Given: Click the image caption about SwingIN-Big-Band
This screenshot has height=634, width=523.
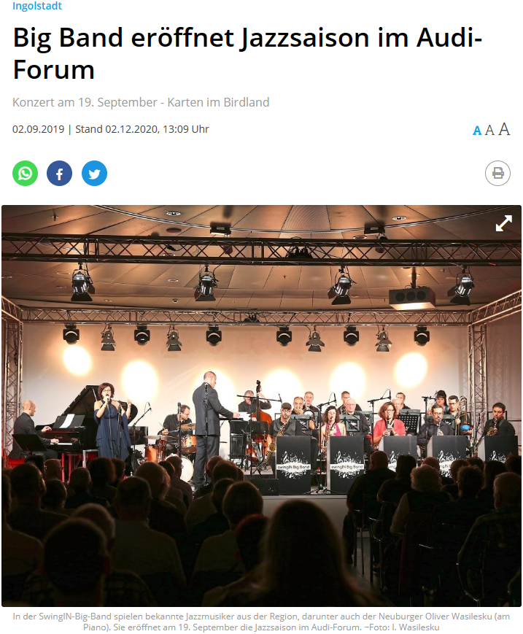Looking at the screenshot, I should point(261,622).
